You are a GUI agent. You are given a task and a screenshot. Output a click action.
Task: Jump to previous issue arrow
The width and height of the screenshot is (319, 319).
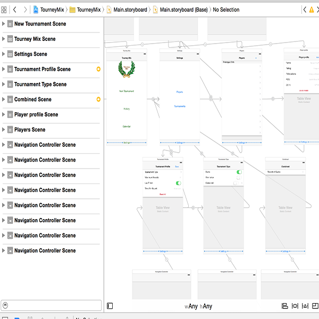point(305,10)
